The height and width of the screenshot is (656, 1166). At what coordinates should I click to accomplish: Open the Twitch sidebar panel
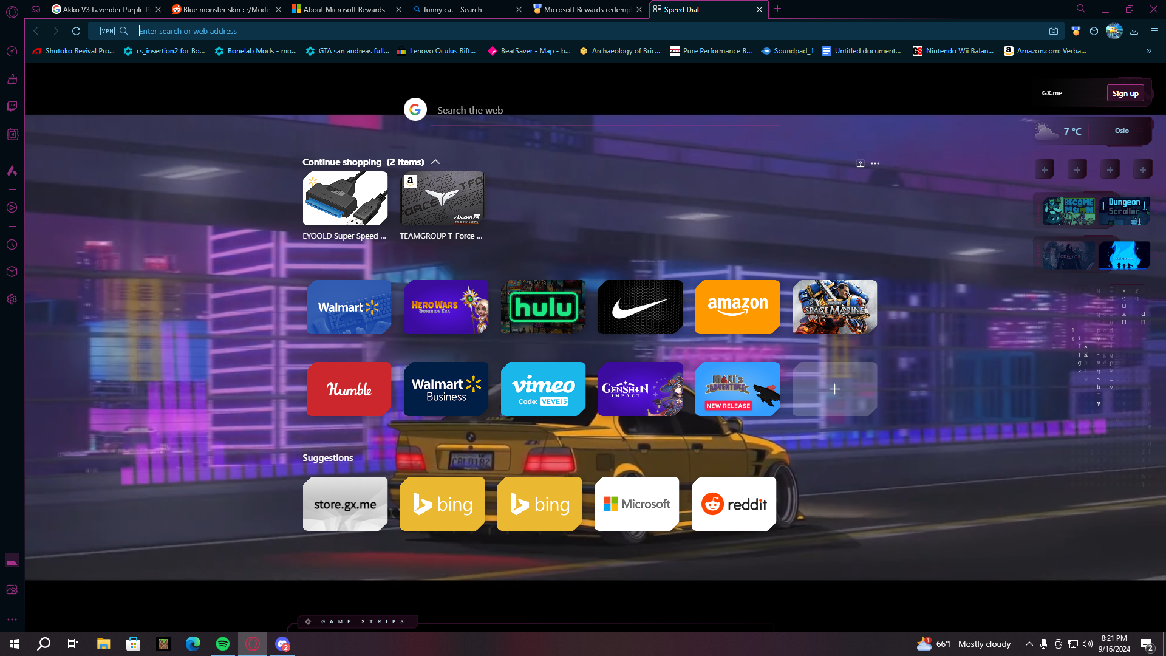12,106
